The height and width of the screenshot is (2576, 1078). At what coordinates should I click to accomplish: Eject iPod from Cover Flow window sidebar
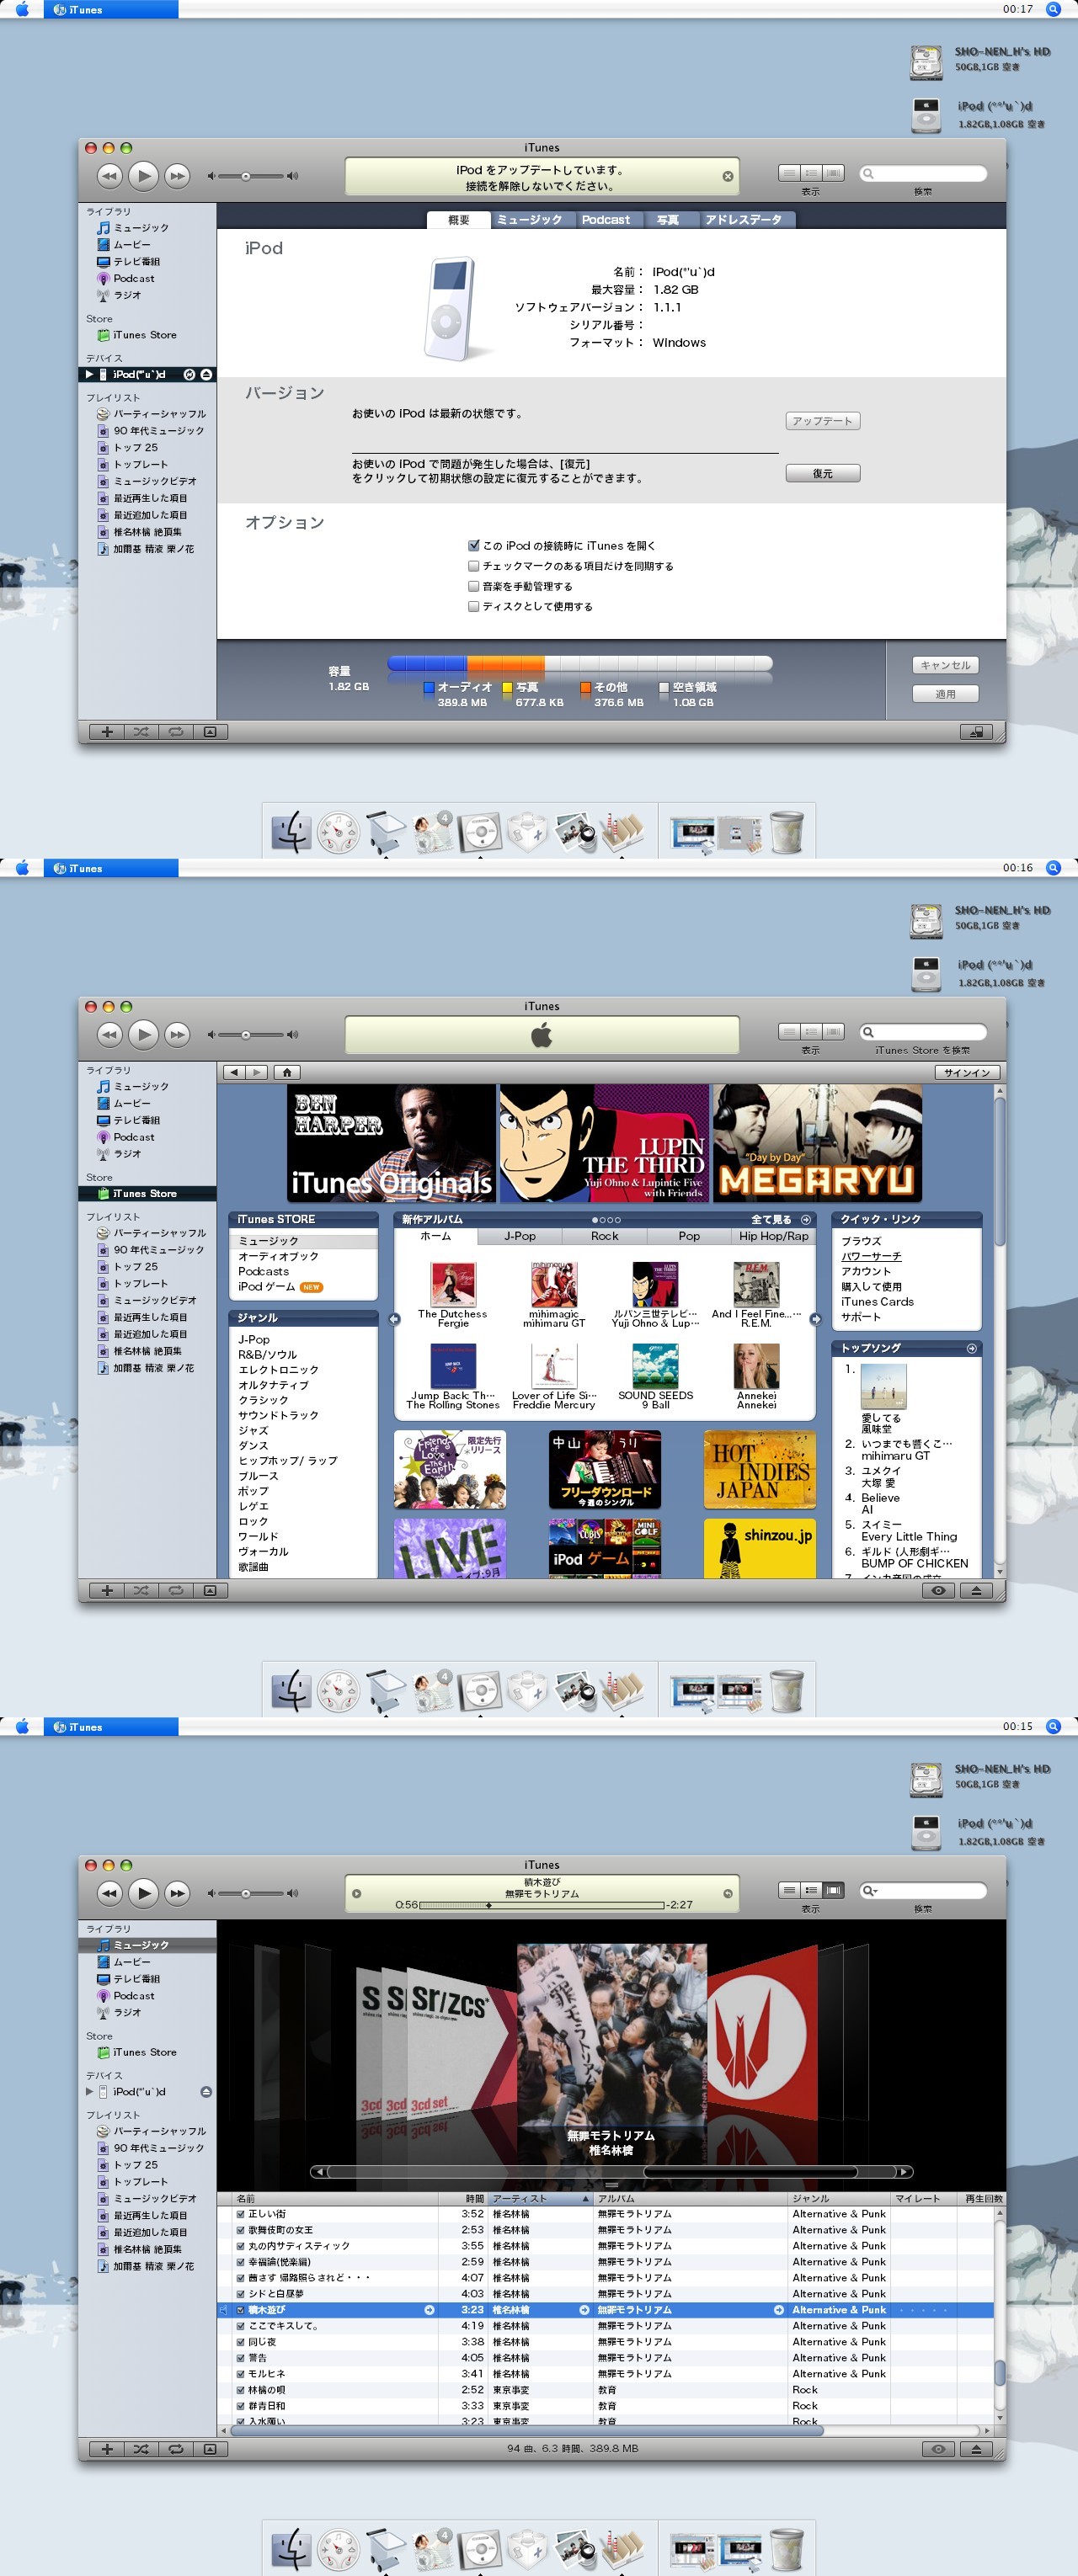pyautogui.click(x=206, y=2092)
